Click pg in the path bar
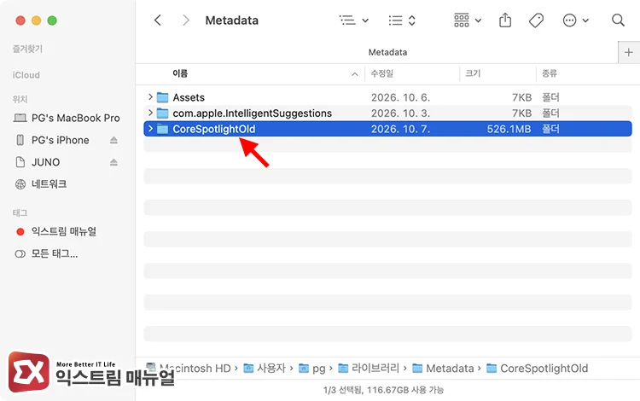Viewport: 640px width, 401px height. click(x=319, y=369)
